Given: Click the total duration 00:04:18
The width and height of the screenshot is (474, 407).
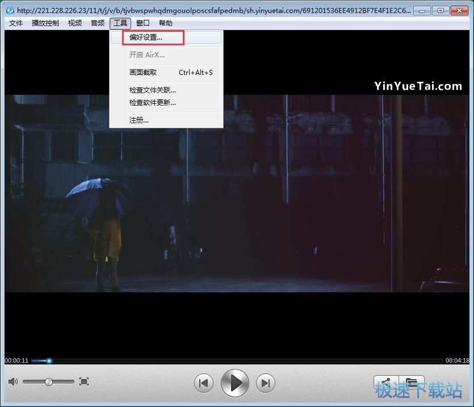Looking at the screenshot, I should [x=457, y=360].
